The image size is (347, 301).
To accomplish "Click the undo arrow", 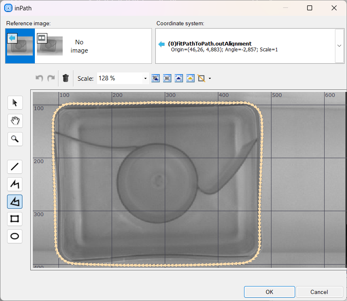I will (x=39, y=78).
